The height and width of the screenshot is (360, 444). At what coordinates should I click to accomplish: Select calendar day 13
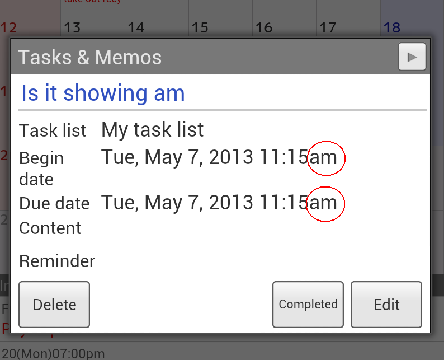73,27
